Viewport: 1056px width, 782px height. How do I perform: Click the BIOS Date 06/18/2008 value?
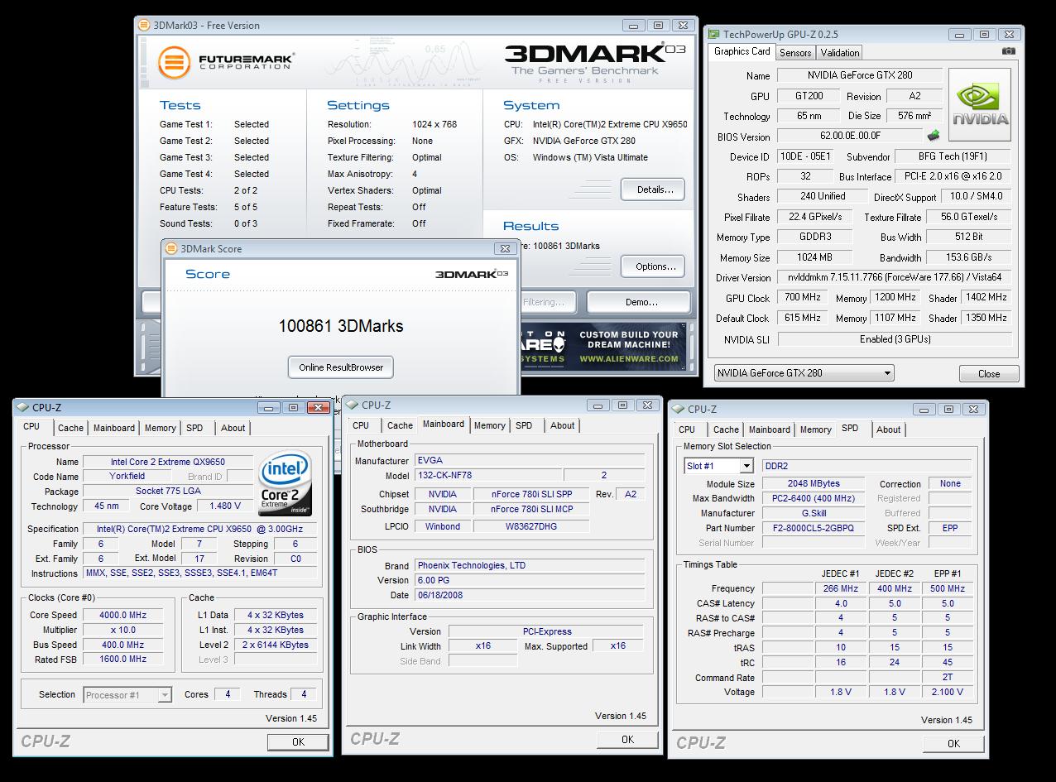coord(530,595)
